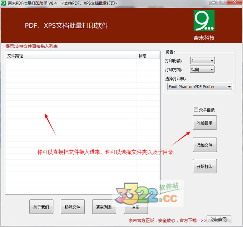This screenshot has height=227, width=243.
Task: Click the 文件路径 column header
Action: pos(71,56)
